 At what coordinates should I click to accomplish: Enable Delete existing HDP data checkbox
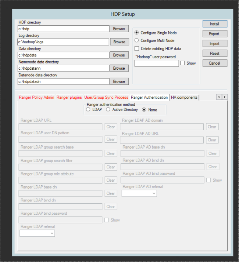[x=137, y=48]
